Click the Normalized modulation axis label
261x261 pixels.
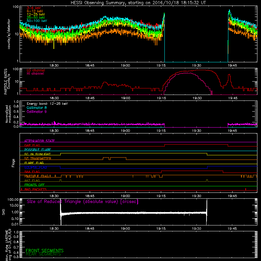(8, 114)
